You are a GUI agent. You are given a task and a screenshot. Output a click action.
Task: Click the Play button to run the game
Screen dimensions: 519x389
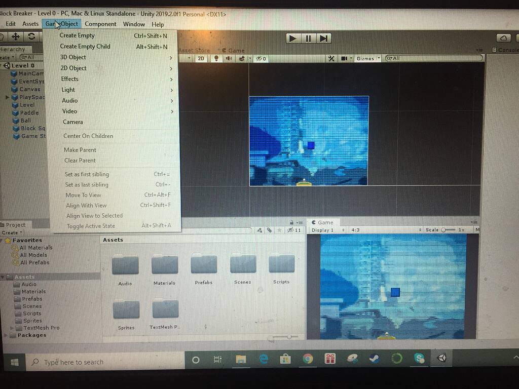(292, 38)
